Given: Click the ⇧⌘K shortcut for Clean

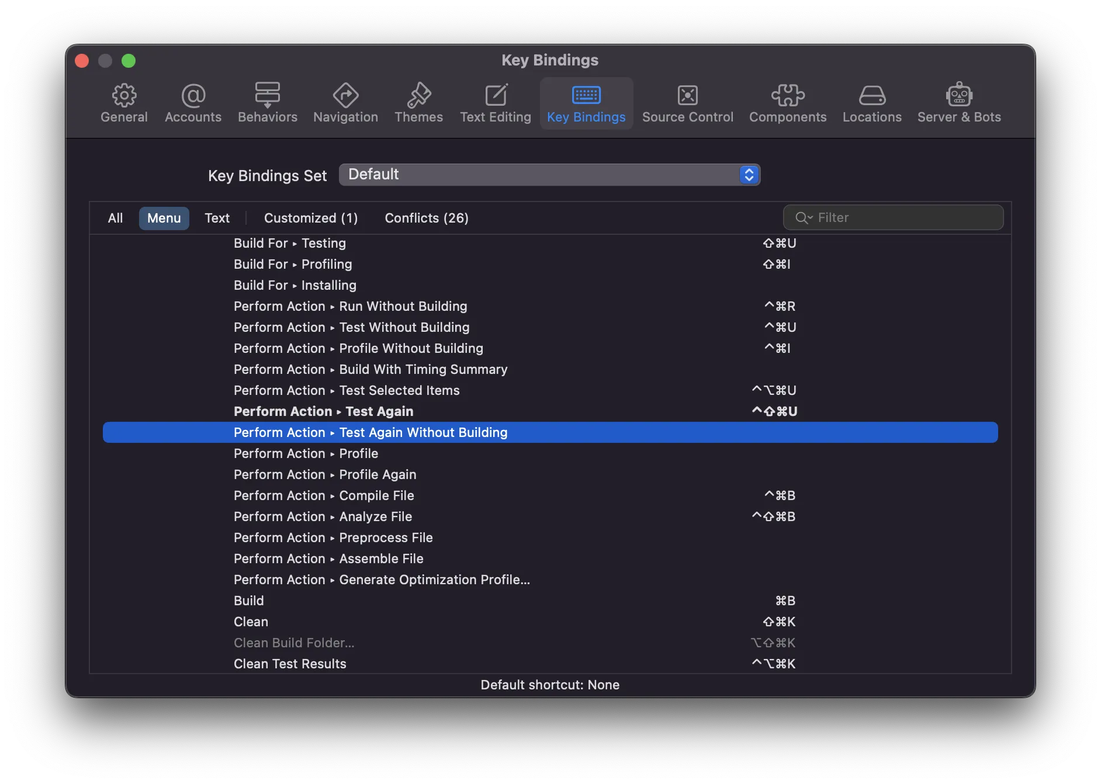Looking at the screenshot, I should 780,622.
